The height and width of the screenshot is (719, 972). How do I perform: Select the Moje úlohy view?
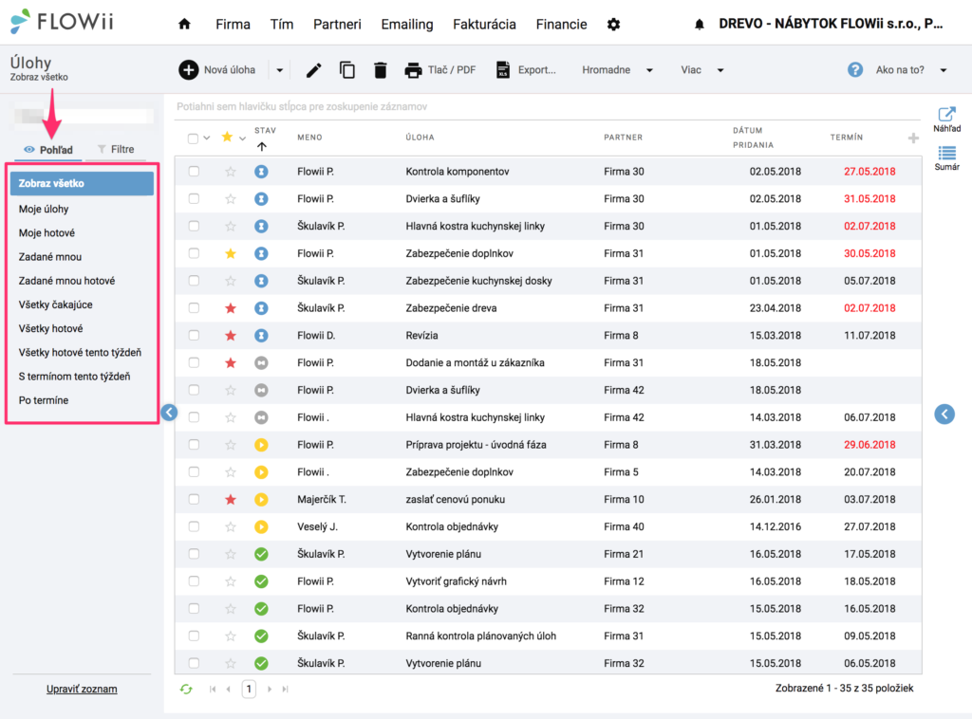click(x=44, y=209)
